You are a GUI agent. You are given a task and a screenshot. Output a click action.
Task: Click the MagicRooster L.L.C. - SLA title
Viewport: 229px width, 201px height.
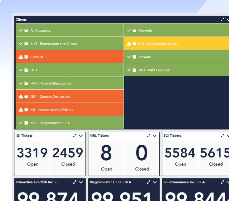[110, 182]
